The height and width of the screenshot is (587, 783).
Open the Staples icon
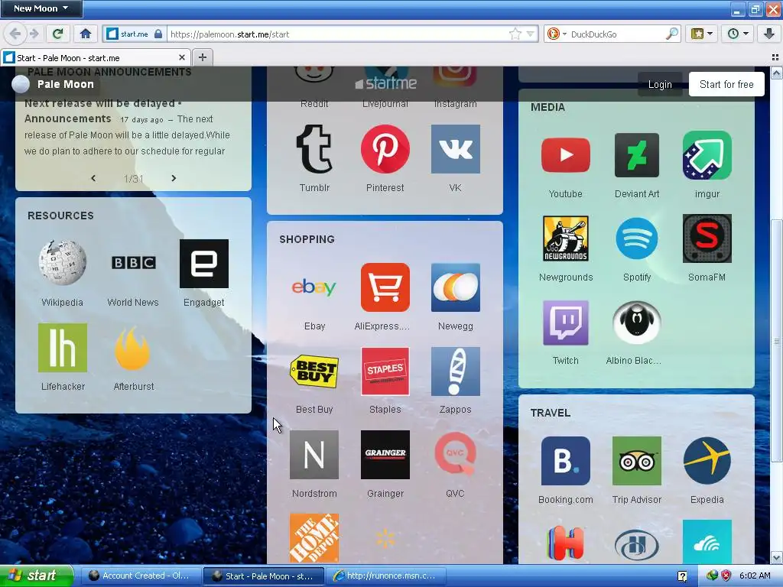click(385, 371)
